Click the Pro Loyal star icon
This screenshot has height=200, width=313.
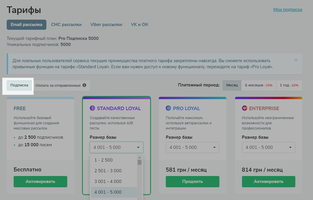pyautogui.click(x=168, y=108)
